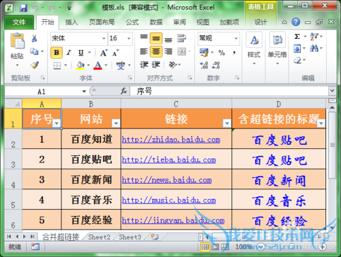The image size is (341, 257).
Task: Switch to the 插入 ribbon tab
Action: [72, 22]
